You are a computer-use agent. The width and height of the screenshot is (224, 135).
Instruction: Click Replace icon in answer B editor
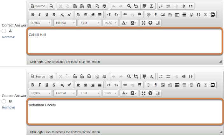136,77
